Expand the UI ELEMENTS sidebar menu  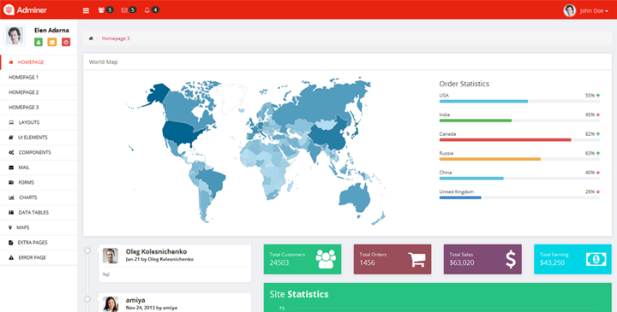[39, 138]
